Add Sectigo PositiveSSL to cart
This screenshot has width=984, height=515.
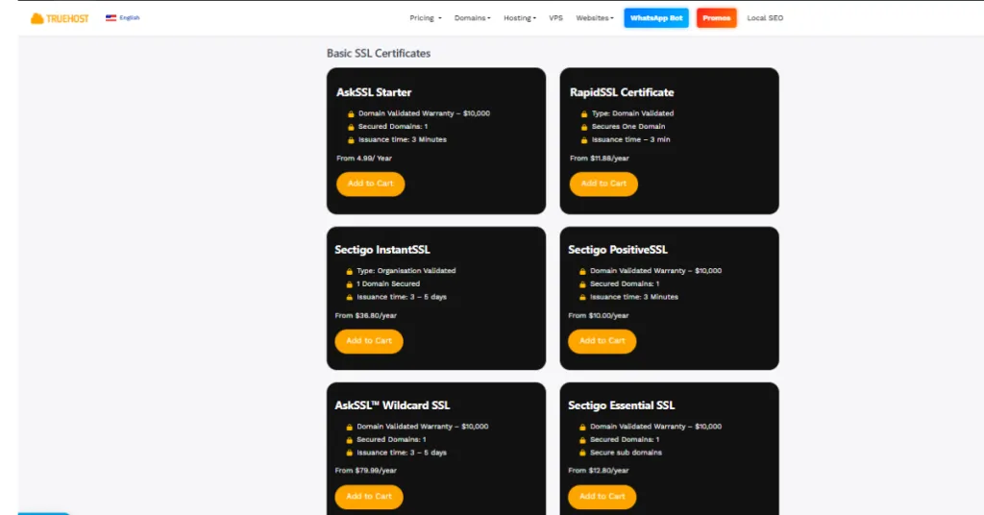(x=603, y=341)
